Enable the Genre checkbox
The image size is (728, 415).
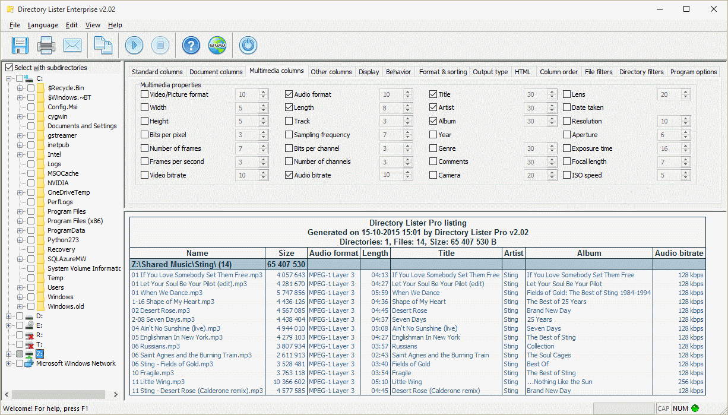click(433, 148)
